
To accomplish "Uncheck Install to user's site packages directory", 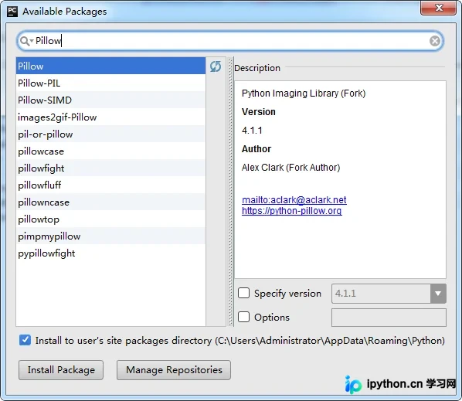I will (25, 340).
